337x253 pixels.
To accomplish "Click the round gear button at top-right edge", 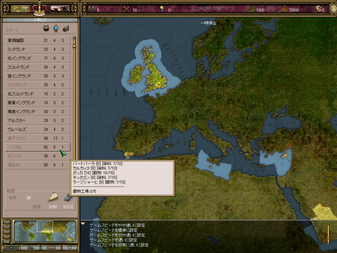I will pyautogui.click(x=333, y=9).
